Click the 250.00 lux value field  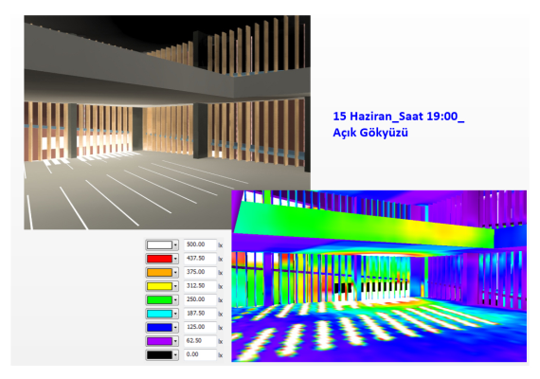[200, 299]
